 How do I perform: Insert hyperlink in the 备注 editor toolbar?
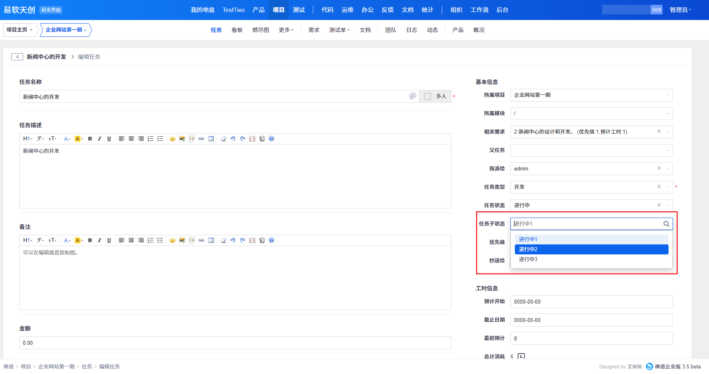pos(201,240)
